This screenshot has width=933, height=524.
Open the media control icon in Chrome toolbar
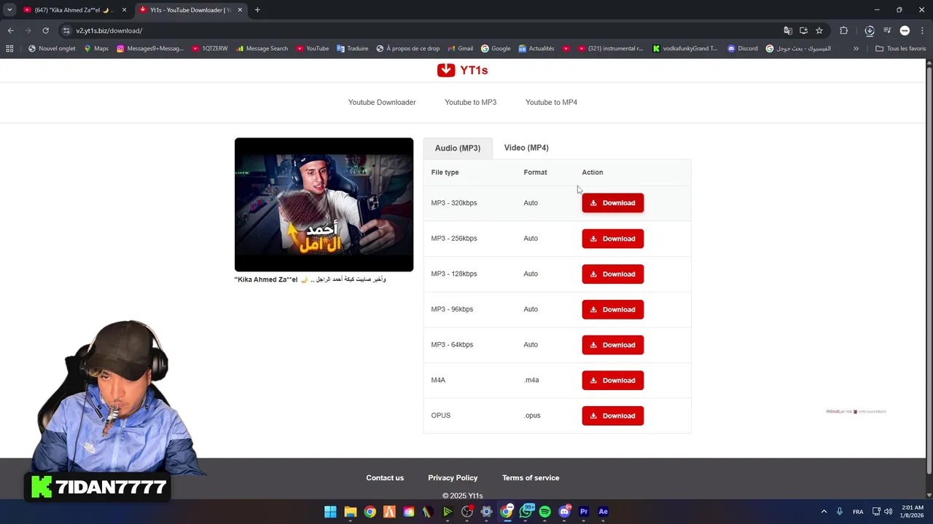(887, 31)
